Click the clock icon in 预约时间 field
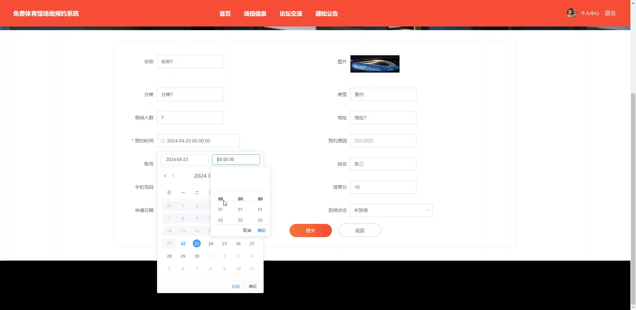The image size is (636, 310). (163, 141)
